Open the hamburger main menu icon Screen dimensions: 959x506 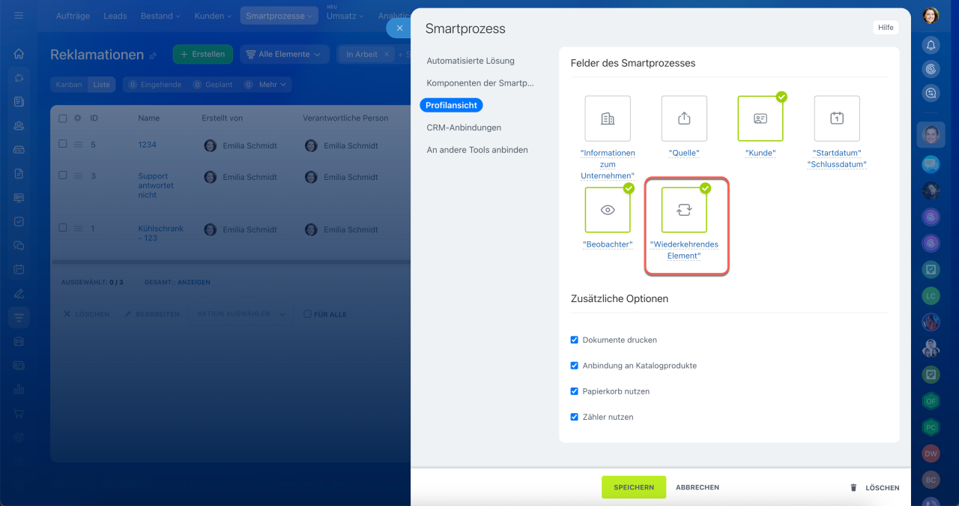(x=19, y=15)
